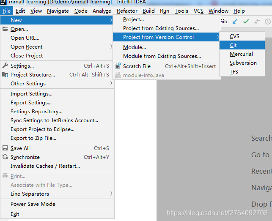Choose Mercurial in the submenu
Screen dimensions: 272x221
(242, 54)
